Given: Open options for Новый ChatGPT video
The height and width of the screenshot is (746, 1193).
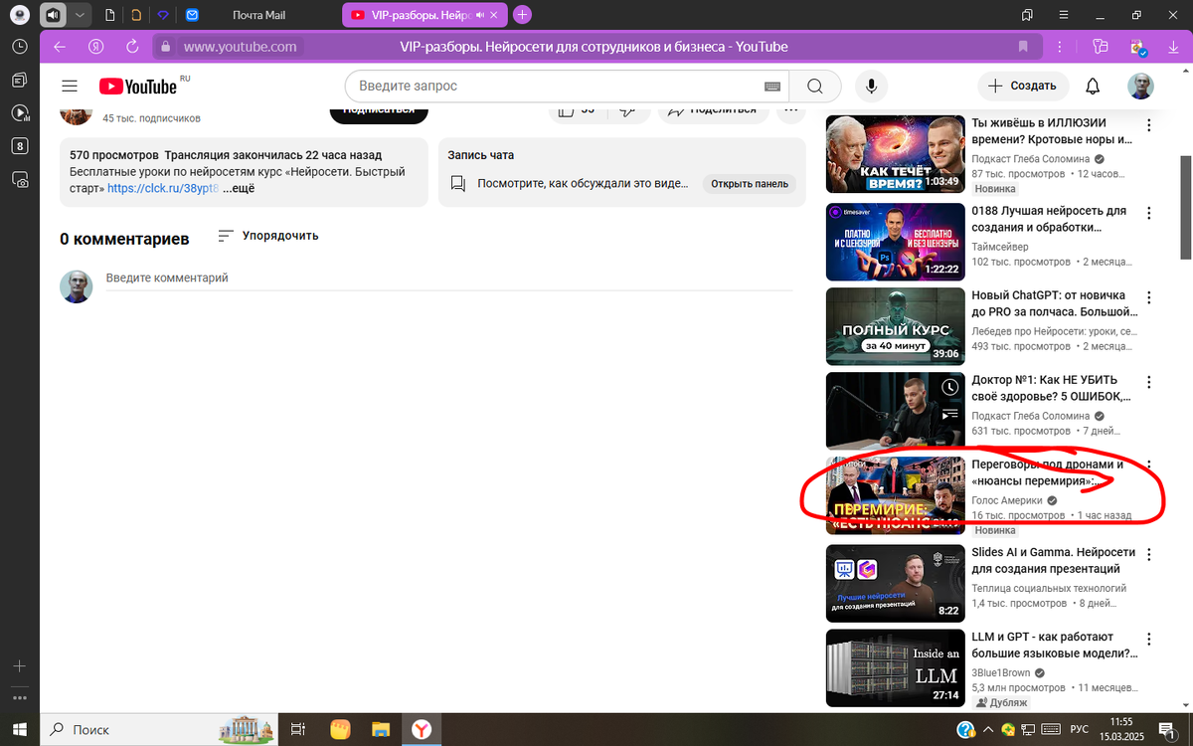Looking at the screenshot, I should coord(1149,298).
